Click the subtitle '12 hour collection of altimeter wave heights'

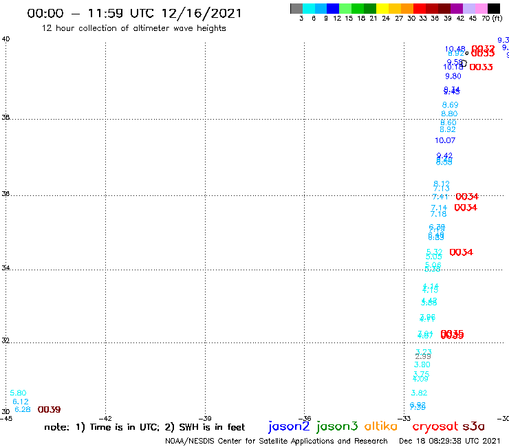(x=133, y=28)
